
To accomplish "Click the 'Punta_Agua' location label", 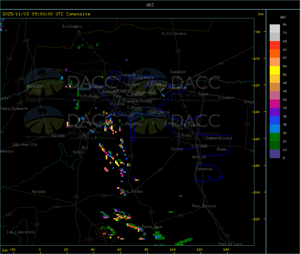I will click(x=152, y=227).
